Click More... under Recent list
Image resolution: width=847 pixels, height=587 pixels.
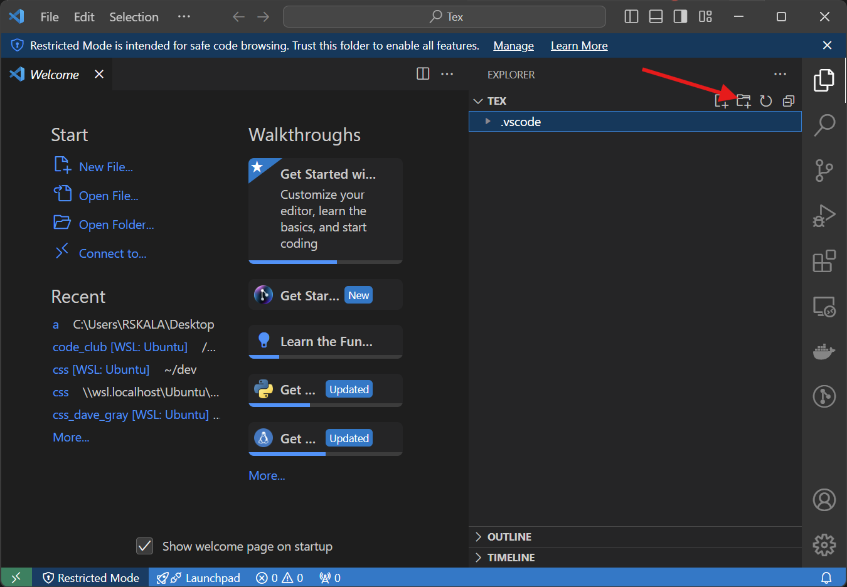[x=71, y=437]
